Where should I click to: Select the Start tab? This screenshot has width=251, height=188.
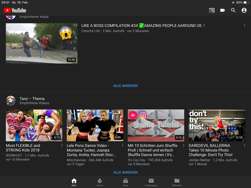click(74, 182)
